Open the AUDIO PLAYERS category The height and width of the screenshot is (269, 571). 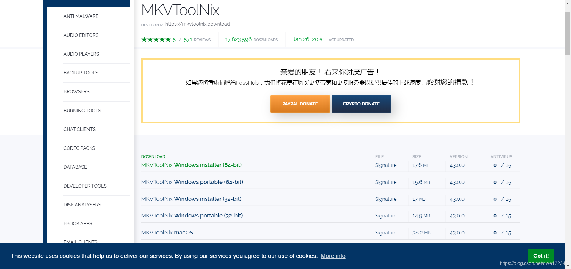click(81, 54)
